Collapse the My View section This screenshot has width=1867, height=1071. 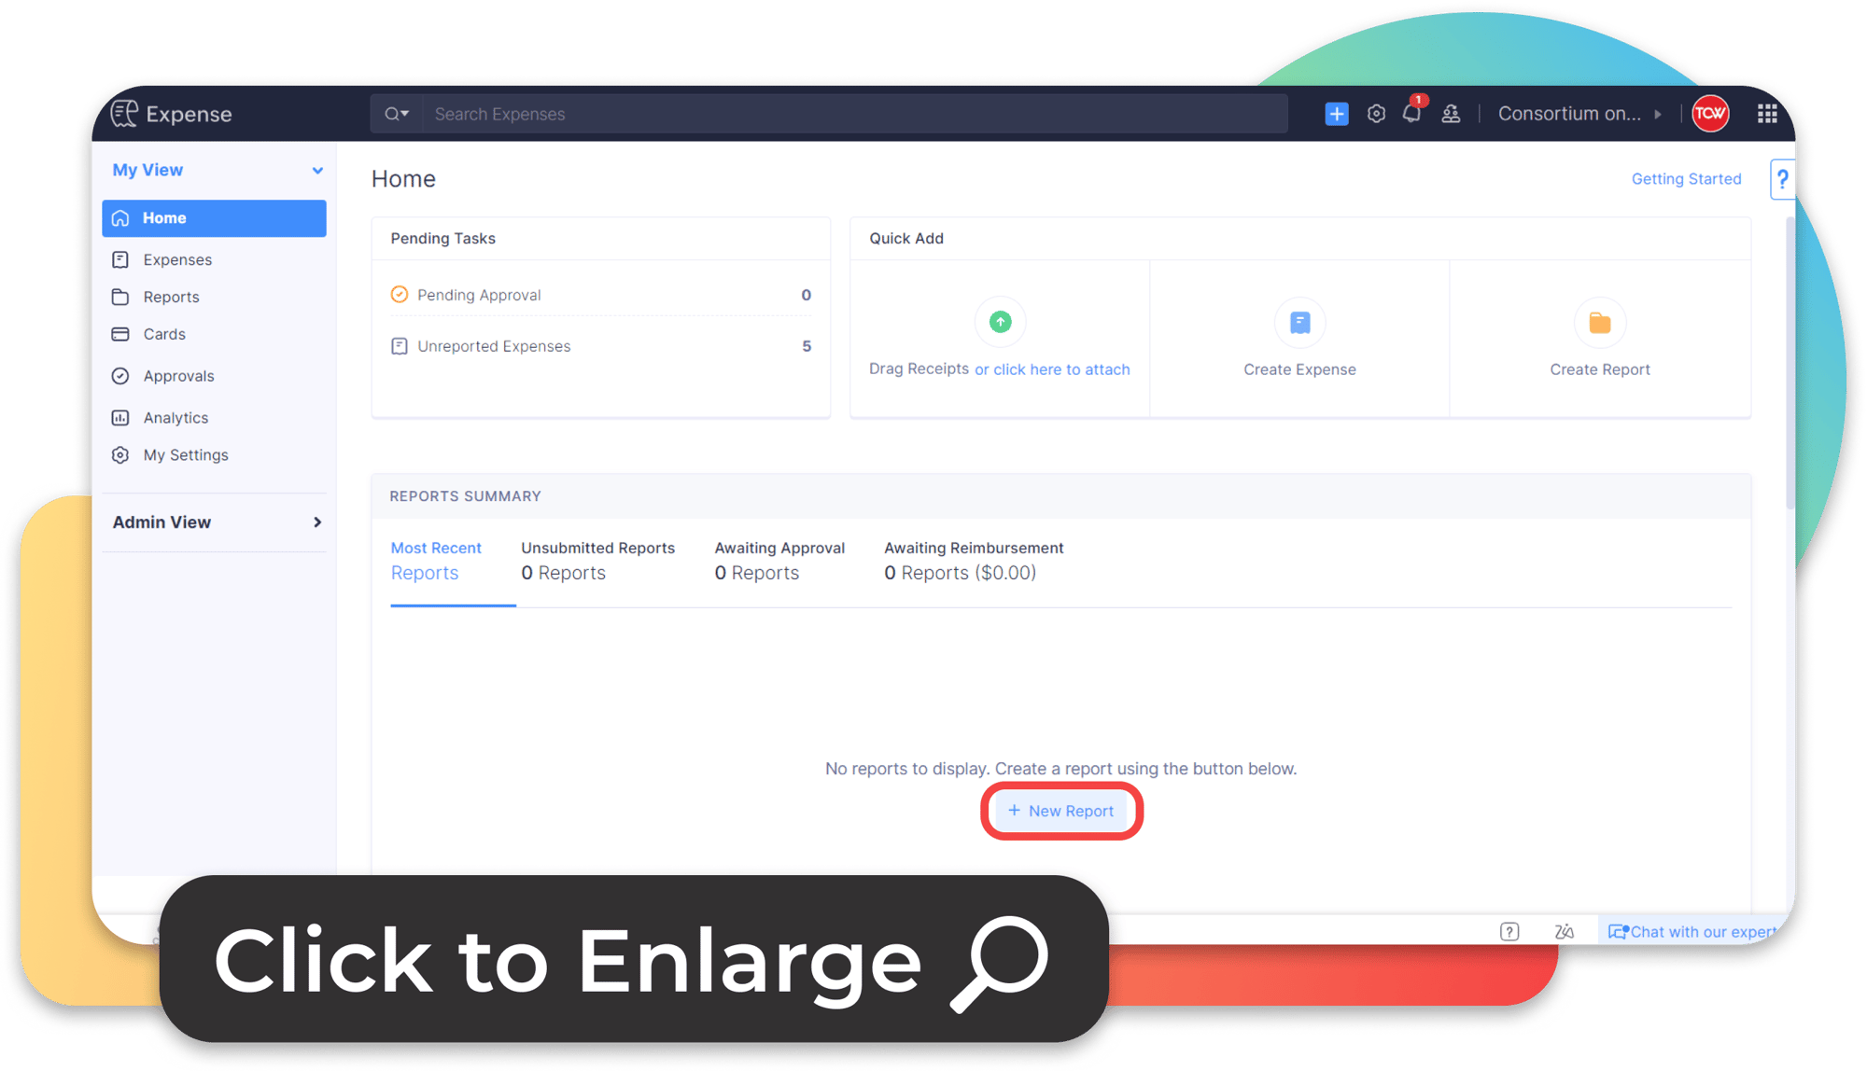pyautogui.click(x=317, y=170)
